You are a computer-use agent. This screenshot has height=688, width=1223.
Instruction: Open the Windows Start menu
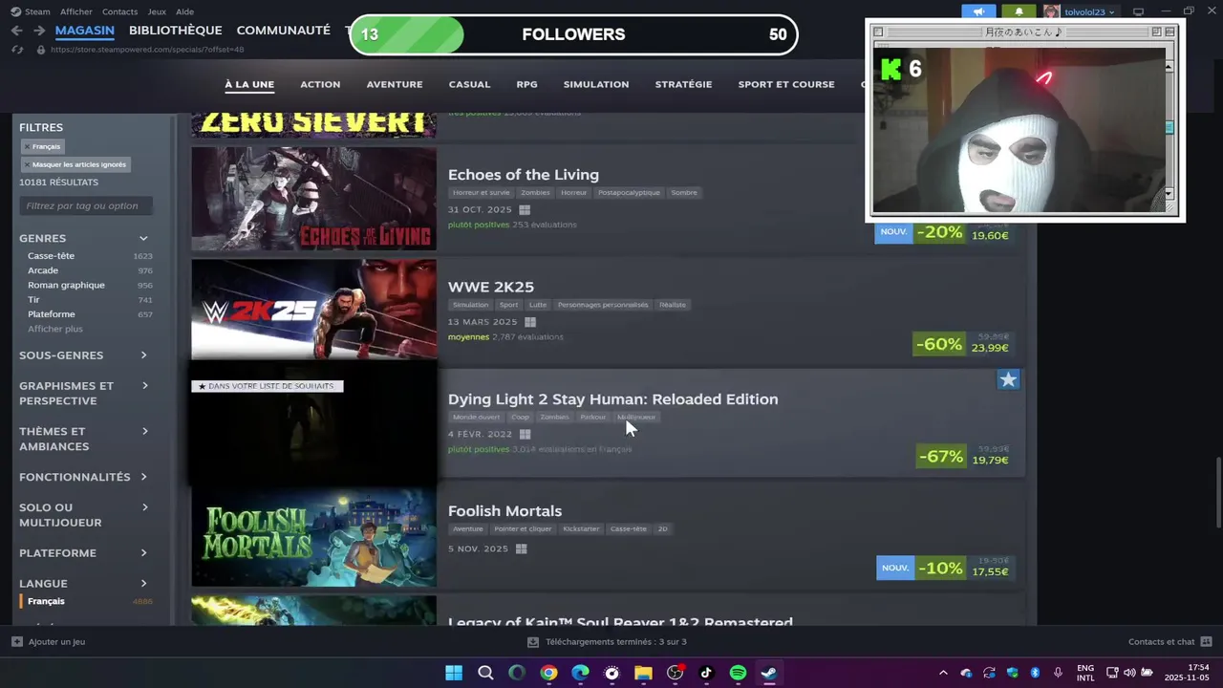pos(454,673)
